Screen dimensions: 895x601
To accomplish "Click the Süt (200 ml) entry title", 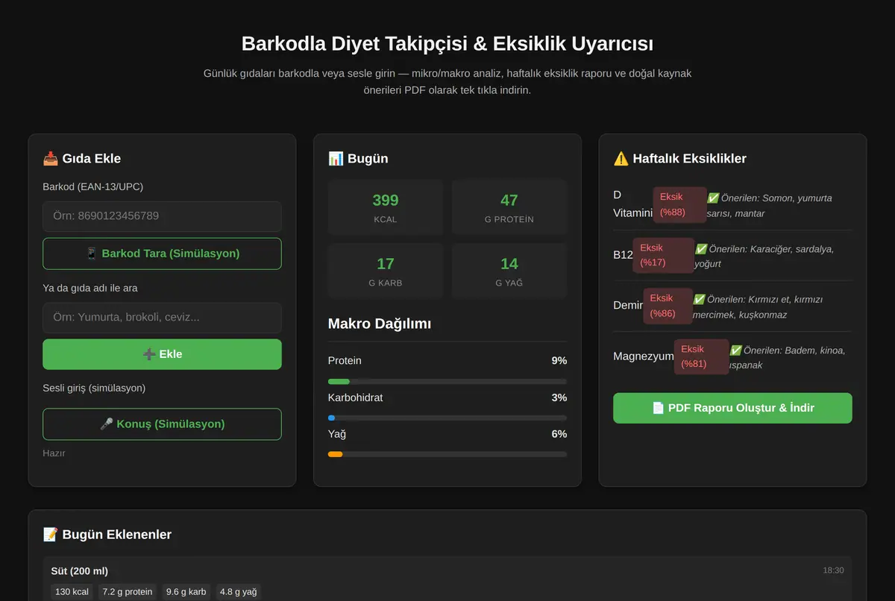I will tap(79, 571).
